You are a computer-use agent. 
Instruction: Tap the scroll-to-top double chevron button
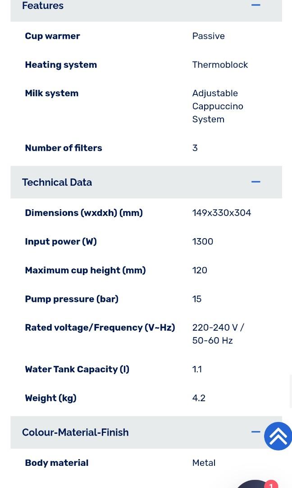(278, 436)
